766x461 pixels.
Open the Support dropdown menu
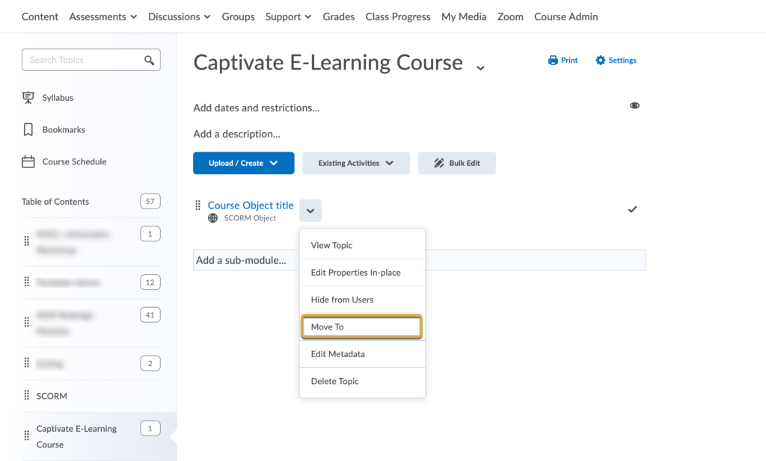288,16
